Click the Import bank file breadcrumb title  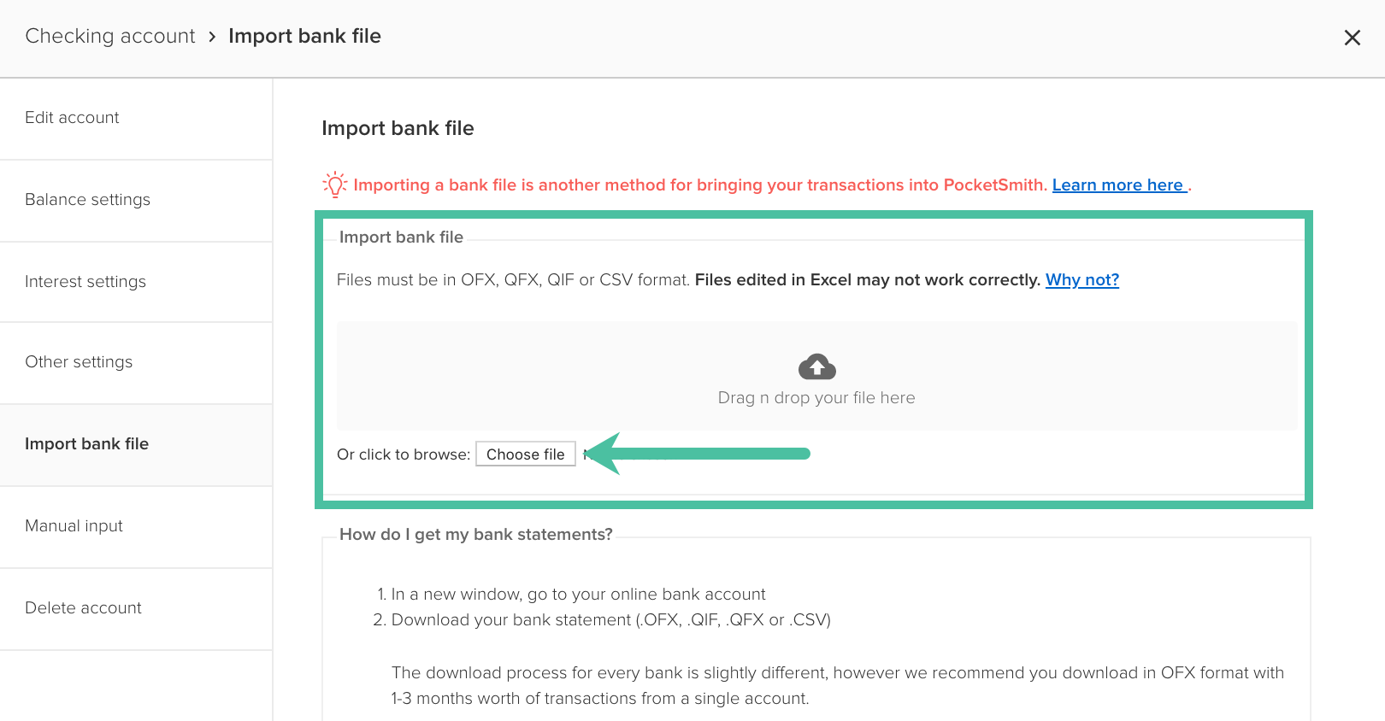304,36
